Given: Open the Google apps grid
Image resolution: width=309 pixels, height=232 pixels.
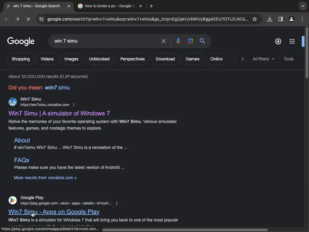Looking at the screenshot, I should coord(292,41).
